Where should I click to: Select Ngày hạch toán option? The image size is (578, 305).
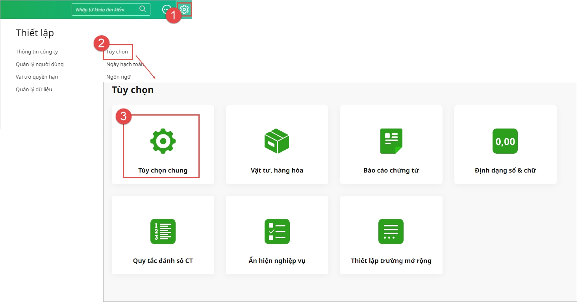[x=124, y=64]
